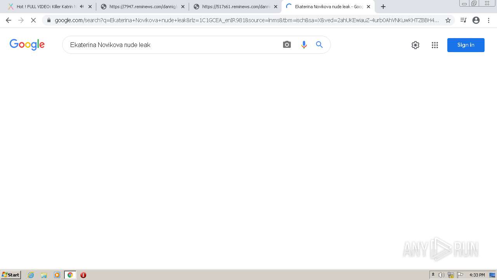This screenshot has width=497, height=280.
Task: Stop loading the page
Action: coord(33,20)
